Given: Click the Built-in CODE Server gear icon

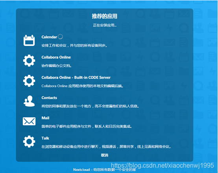Looking at the screenshot, I should click(x=29, y=81).
